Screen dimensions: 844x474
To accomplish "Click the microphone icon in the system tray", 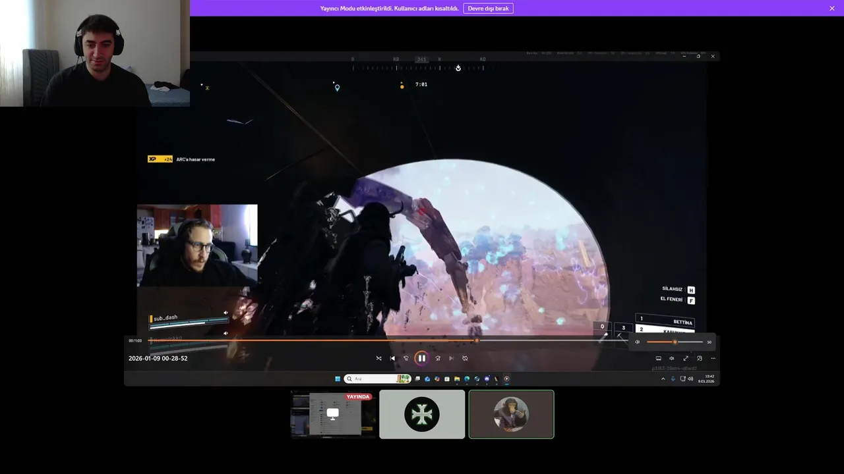I will [x=673, y=379].
